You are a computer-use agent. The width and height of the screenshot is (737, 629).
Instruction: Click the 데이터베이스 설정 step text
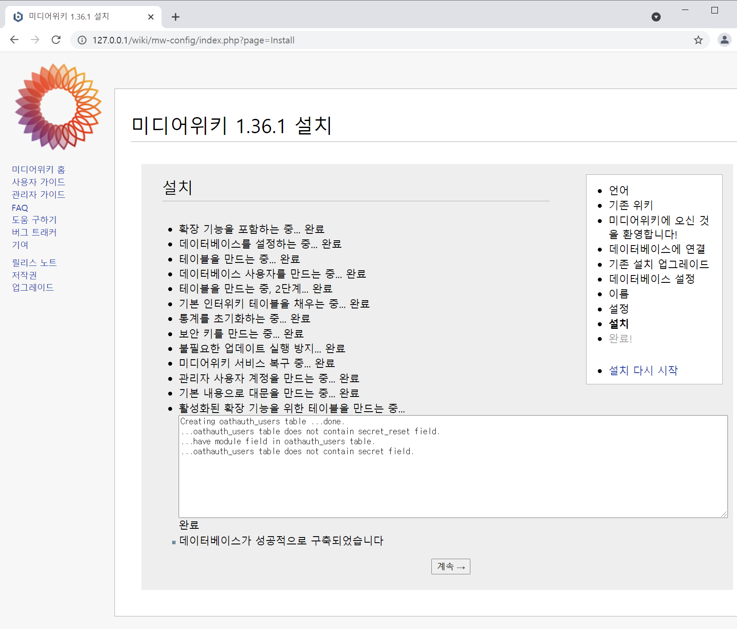(x=652, y=278)
